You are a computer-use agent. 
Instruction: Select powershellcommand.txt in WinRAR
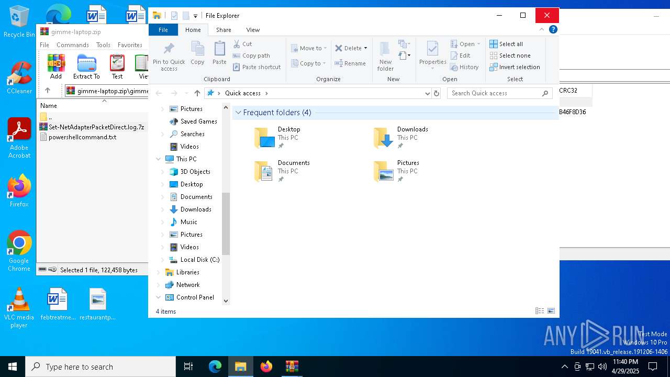(x=82, y=137)
